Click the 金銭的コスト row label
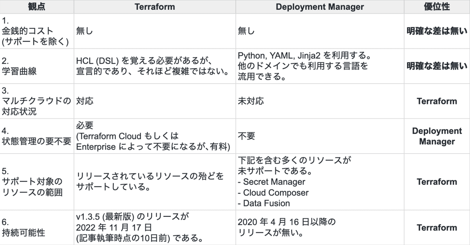Viewport: 470px width, 245px height. pos(37,31)
